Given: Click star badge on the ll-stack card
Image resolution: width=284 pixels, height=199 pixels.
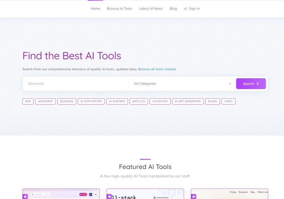Looking at the screenshot, I should coord(109,197).
